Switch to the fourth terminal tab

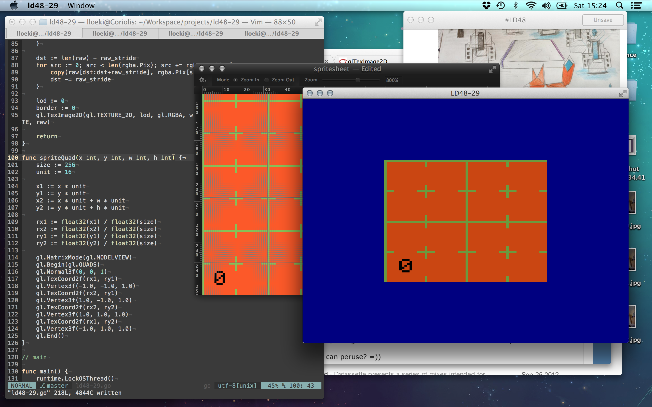pyautogui.click(x=271, y=33)
